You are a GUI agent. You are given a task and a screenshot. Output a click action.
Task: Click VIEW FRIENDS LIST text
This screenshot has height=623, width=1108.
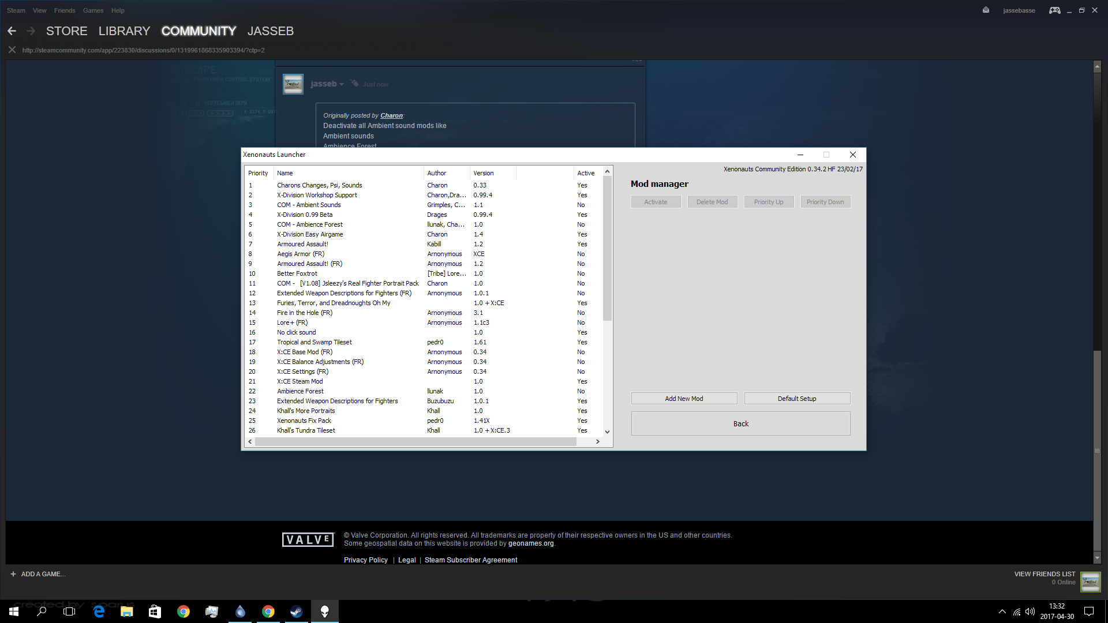[1045, 574]
